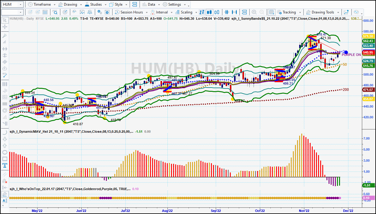Zoom out on the chart
Image resolution: width=376 pixels, height=214 pixels.
262,12
